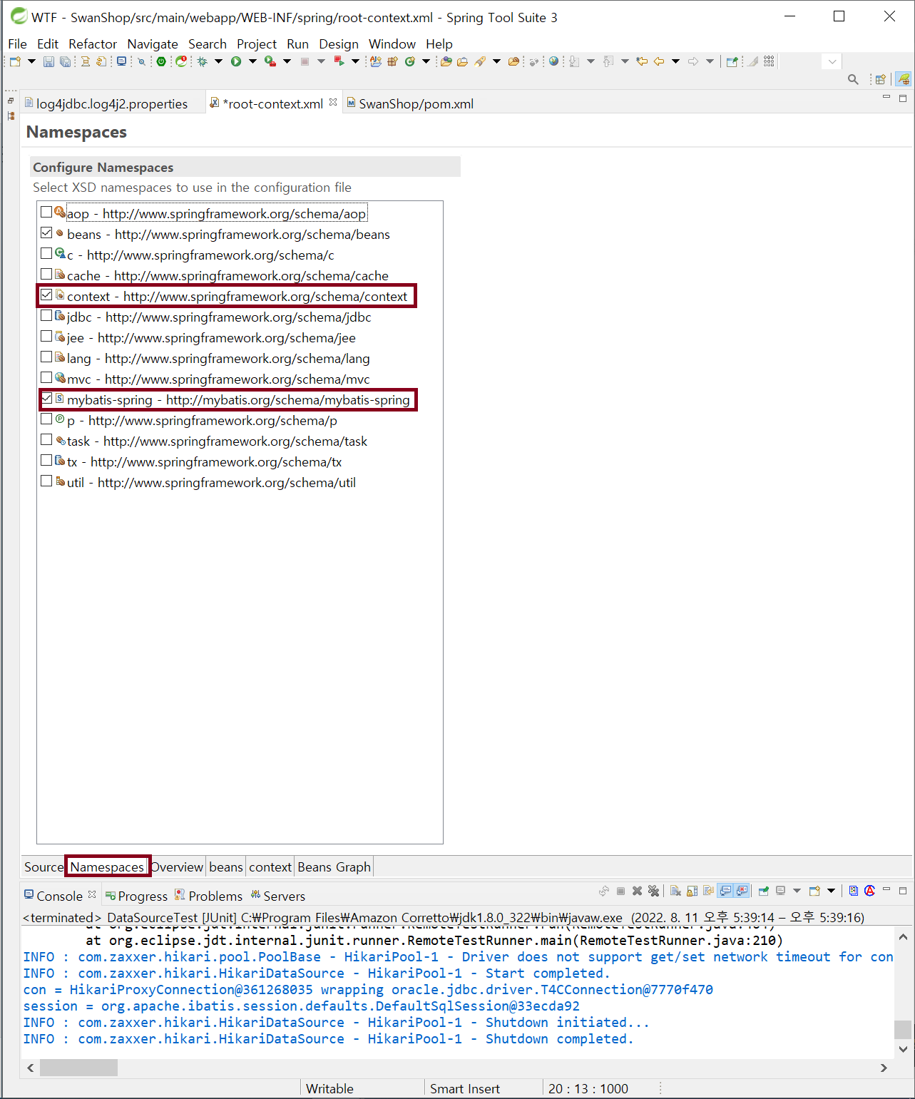Image resolution: width=915 pixels, height=1099 pixels.
Task: Open the New Java Class dropdown arrow
Action: coord(426,61)
